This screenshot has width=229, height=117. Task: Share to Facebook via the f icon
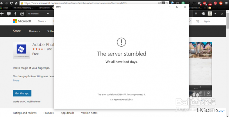15,14
